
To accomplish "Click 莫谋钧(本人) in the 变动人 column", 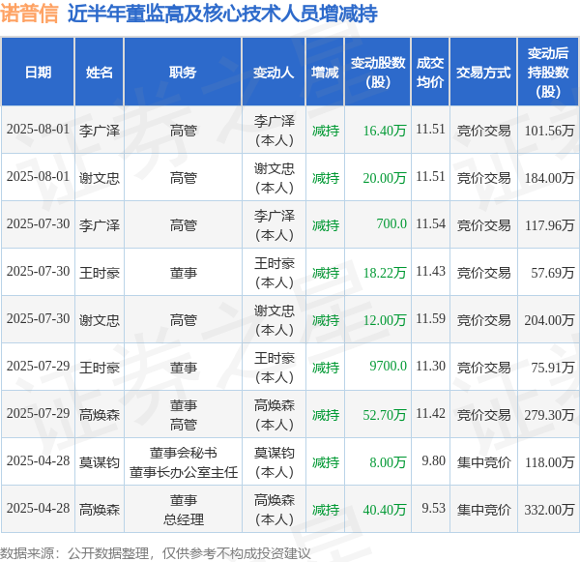I will click(x=275, y=462).
